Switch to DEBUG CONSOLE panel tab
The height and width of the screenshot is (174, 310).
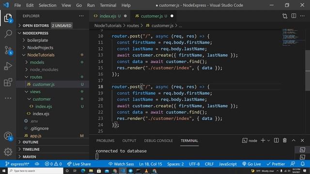(x=158, y=141)
